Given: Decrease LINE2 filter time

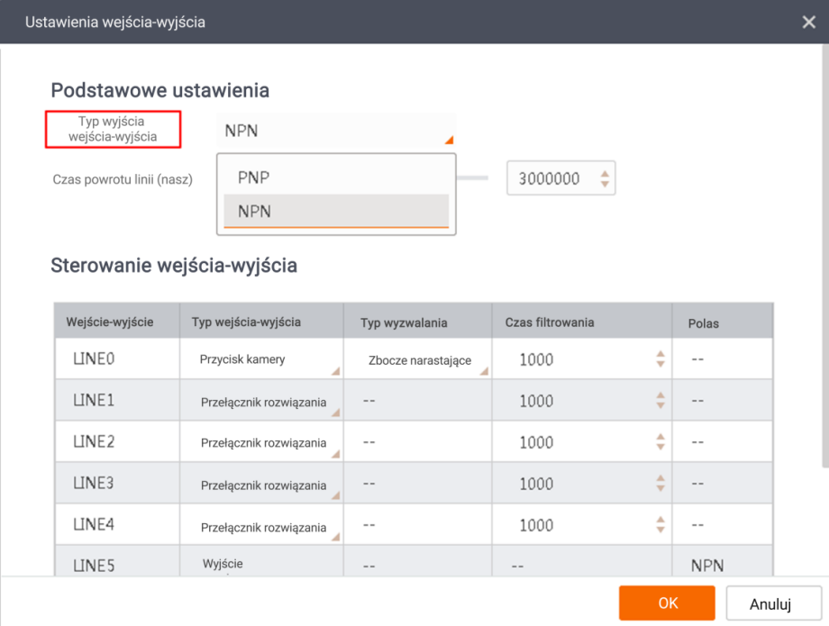Looking at the screenshot, I should [660, 448].
